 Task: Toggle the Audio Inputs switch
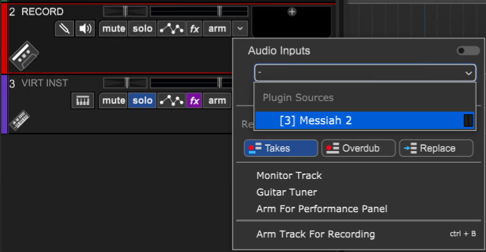468,51
